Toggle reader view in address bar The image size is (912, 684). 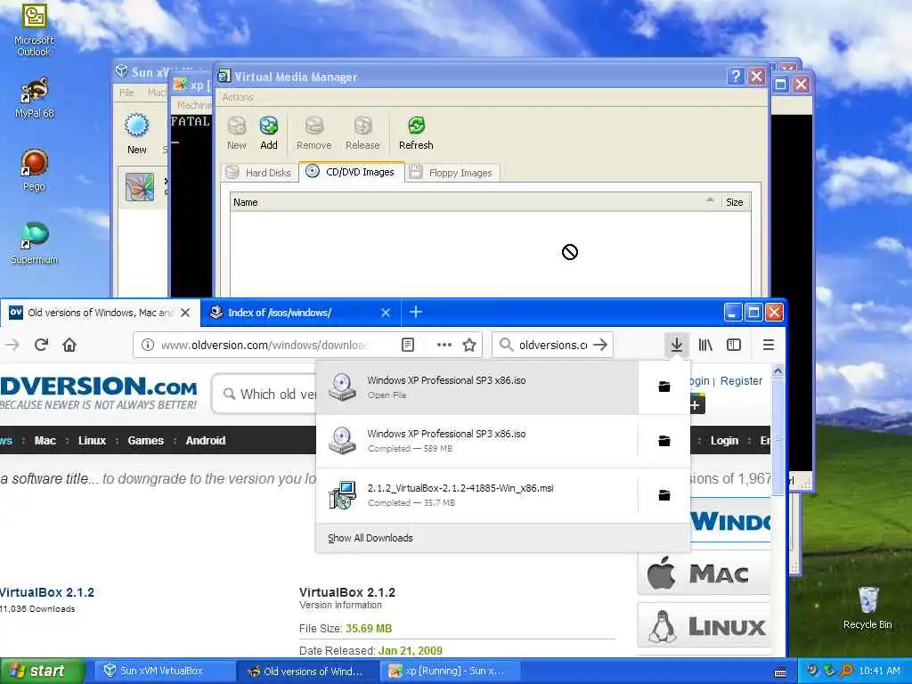pyautogui.click(x=408, y=345)
